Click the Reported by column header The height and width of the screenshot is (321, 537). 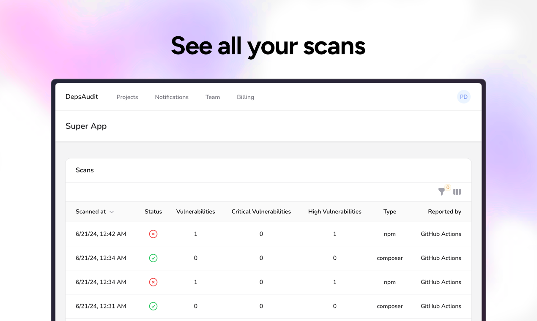tap(444, 212)
